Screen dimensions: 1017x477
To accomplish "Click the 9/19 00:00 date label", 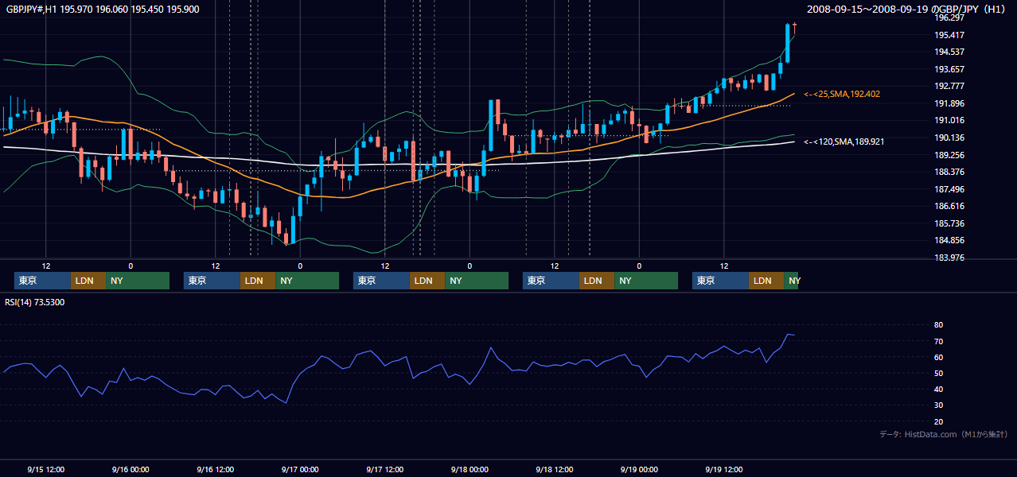I will (639, 469).
